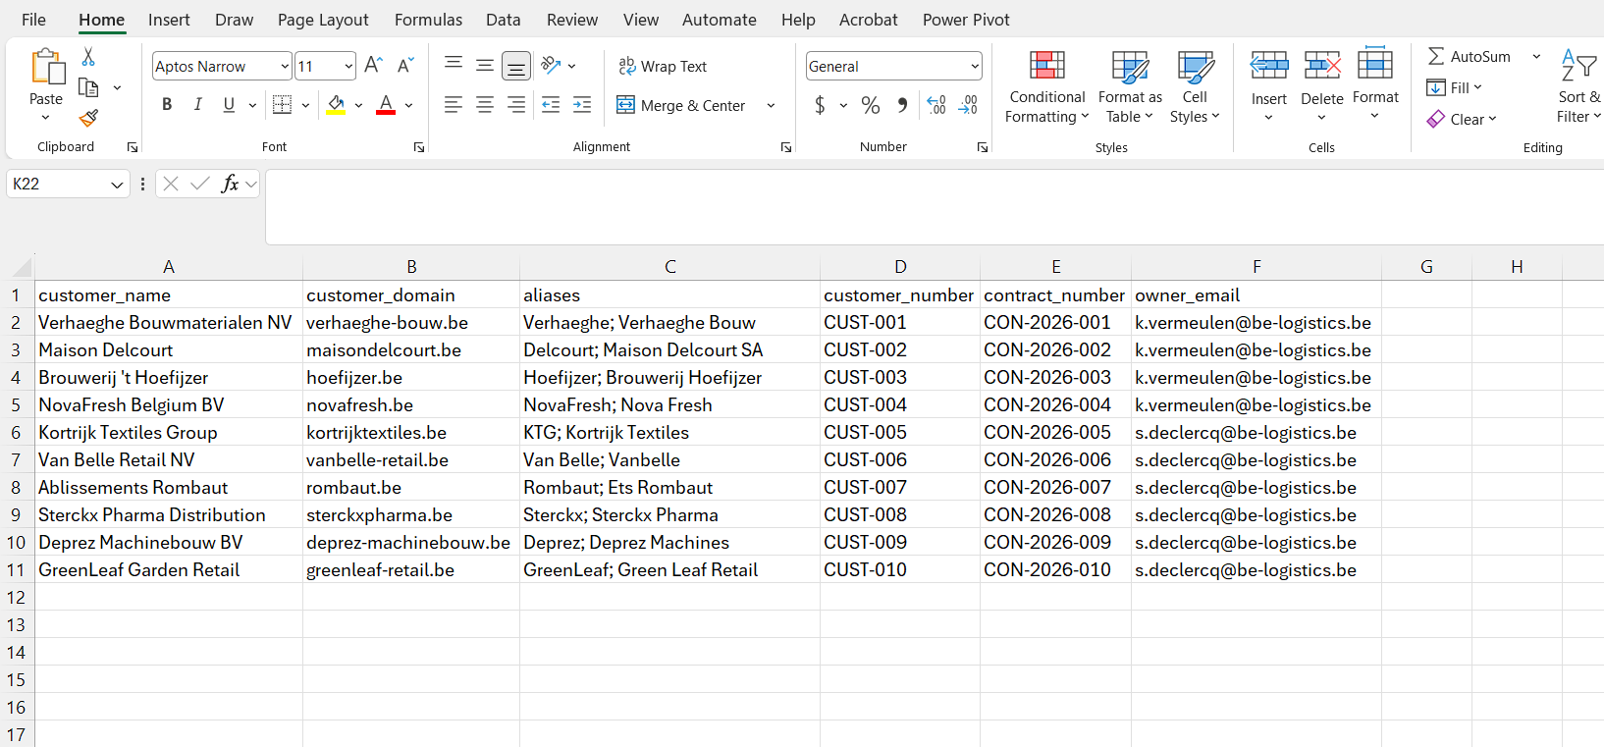Apply the yellow fill color
The width and height of the screenshot is (1604, 747).
(336, 105)
